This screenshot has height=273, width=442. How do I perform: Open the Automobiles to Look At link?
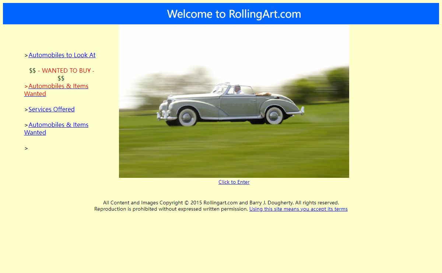(62, 55)
